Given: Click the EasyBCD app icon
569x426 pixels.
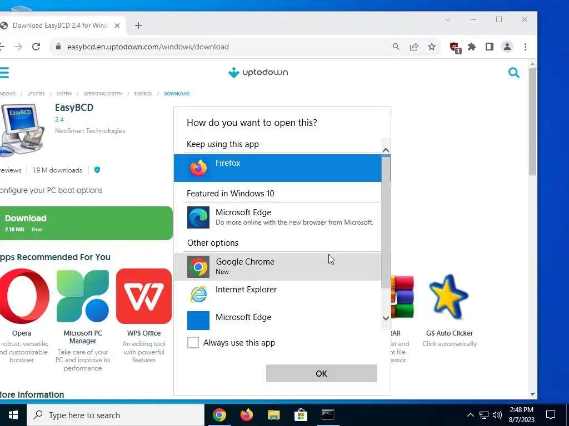Looking at the screenshot, I should (22, 130).
